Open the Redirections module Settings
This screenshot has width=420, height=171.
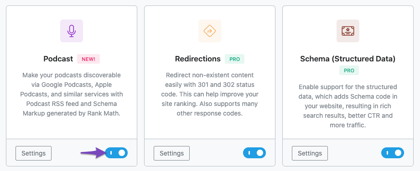pyautogui.click(x=172, y=153)
